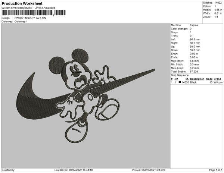The width and height of the screenshot is (224, 173).
Task: Click the 'Right:' label
Action: 174,43
